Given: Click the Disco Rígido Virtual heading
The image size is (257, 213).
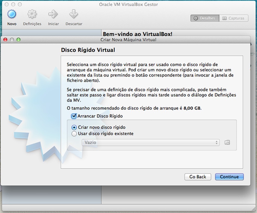Looking at the screenshot, I should pos(88,50).
